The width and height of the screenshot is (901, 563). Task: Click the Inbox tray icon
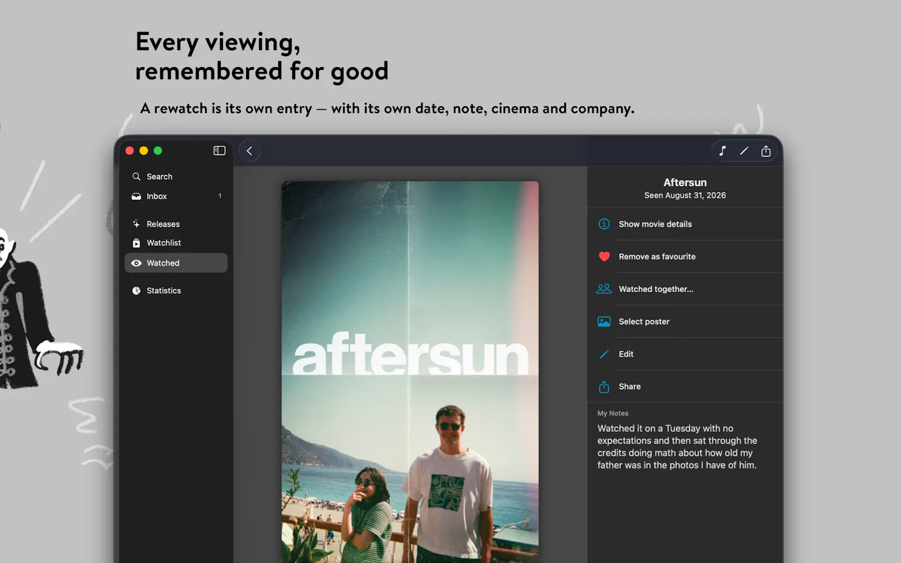tap(136, 196)
